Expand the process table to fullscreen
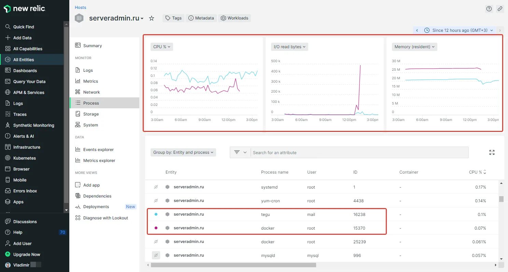The height and width of the screenshot is (272, 508). [492, 152]
